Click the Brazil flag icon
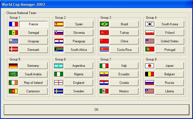The image size is (193, 119). click(104, 24)
